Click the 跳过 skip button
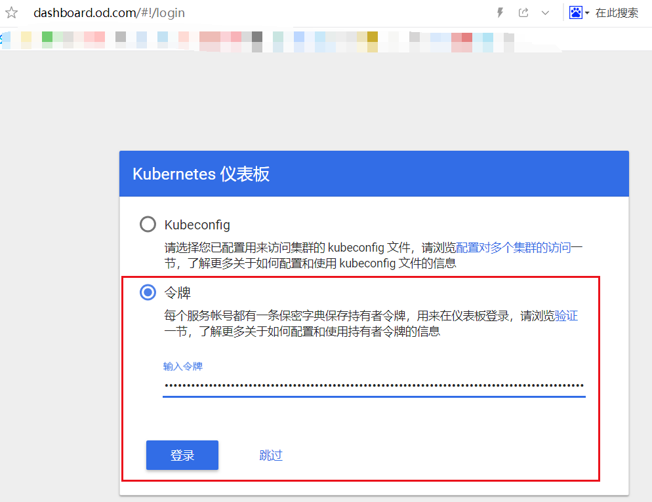This screenshot has width=652, height=502. click(271, 455)
